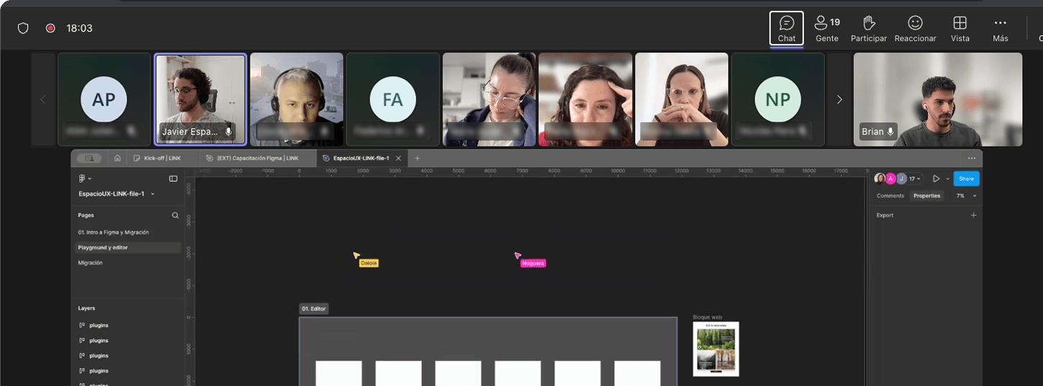The width and height of the screenshot is (1043, 386).
Task: Switch to the Comments tab
Action: coord(890,196)
